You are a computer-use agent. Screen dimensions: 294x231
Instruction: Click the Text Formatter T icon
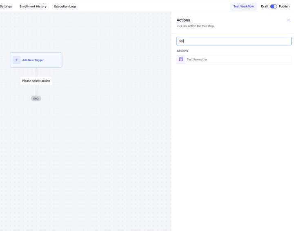(x=181, y=60)
